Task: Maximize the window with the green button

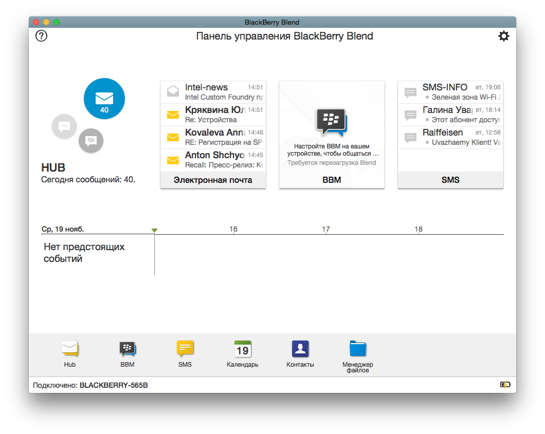Action: (x=57, y=22)
